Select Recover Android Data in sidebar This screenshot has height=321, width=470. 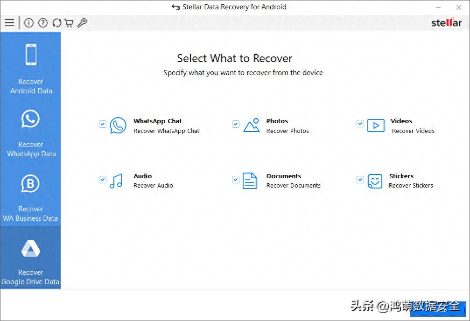point(31,68)
